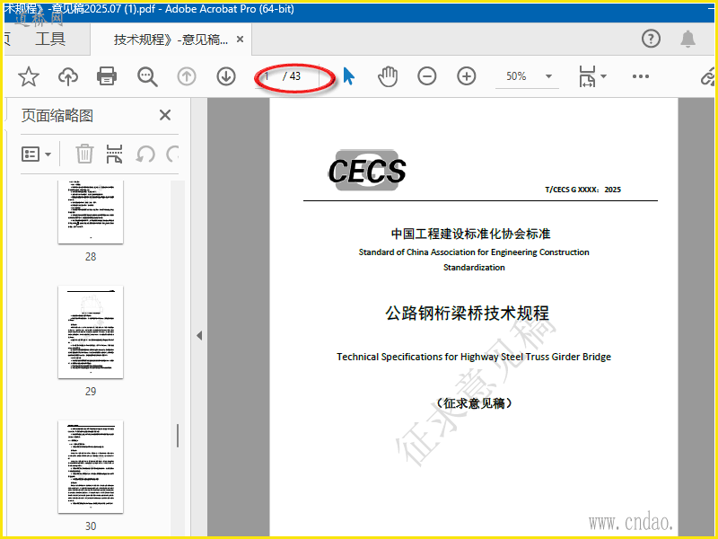Screen dimensions: 718x539
Task: Go to previous page arrow button
Action: click(x=187, y=76)
